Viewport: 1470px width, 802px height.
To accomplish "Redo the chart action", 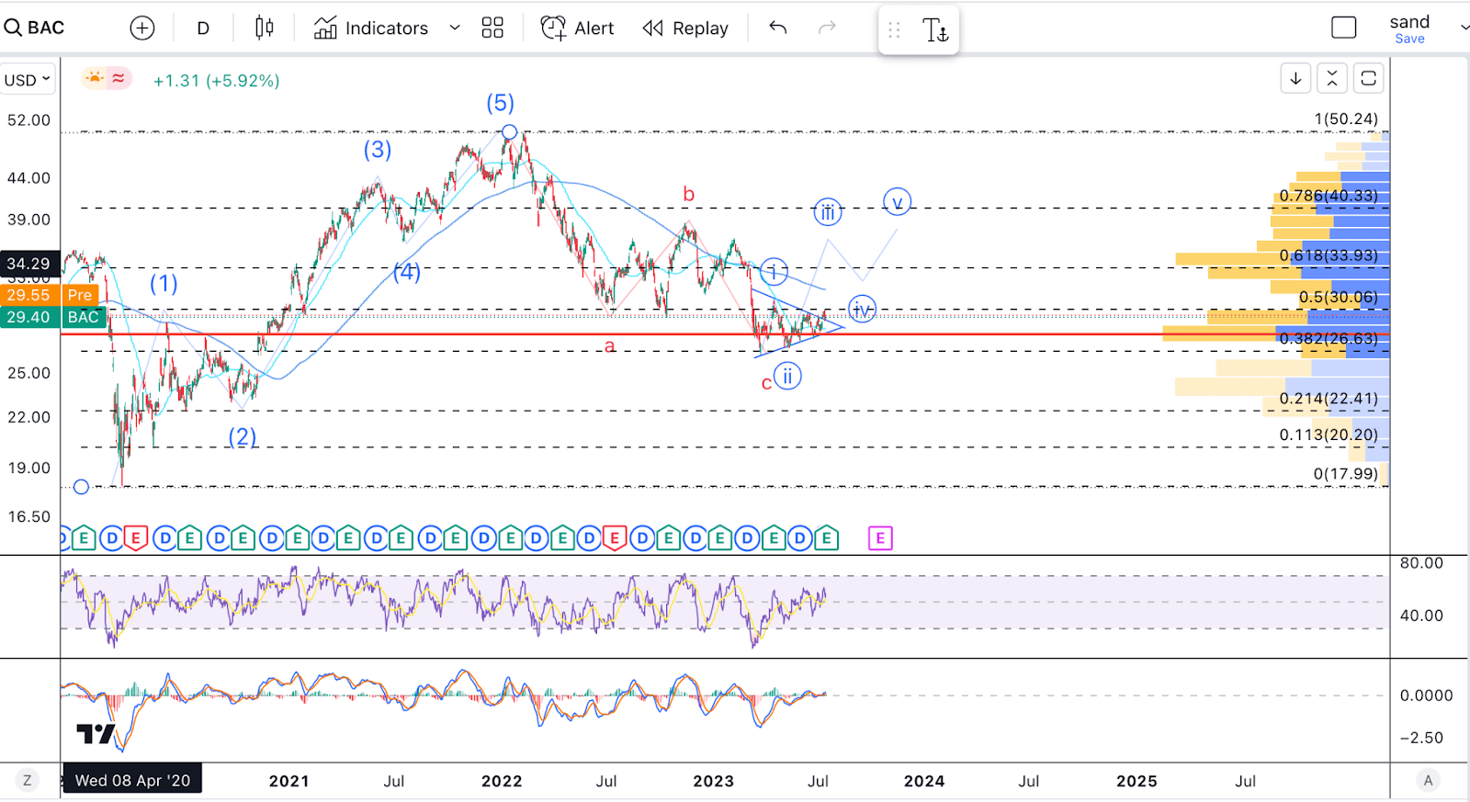I will pyautogui.click(x=827, y=28).
